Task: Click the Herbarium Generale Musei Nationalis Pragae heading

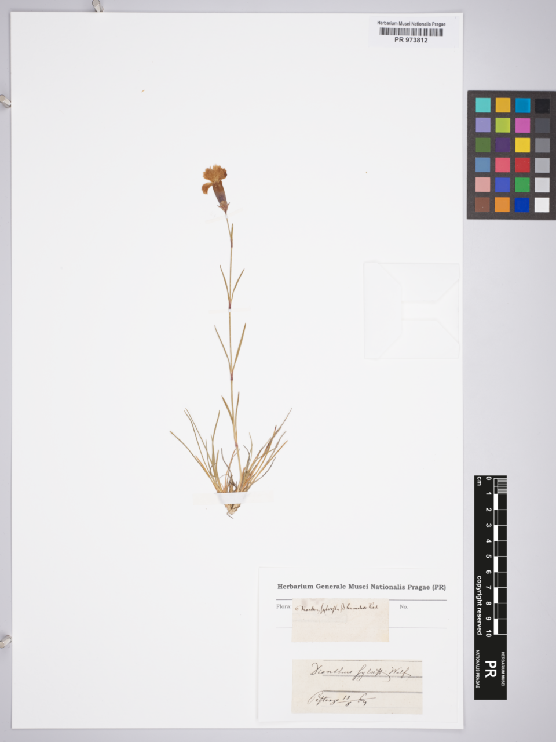Action: 361,587
